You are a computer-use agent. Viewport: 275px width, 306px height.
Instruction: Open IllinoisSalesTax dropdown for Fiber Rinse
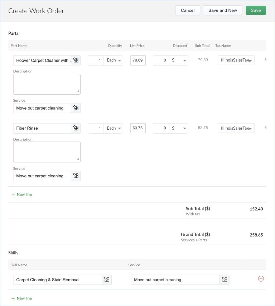tap(236, 128)
